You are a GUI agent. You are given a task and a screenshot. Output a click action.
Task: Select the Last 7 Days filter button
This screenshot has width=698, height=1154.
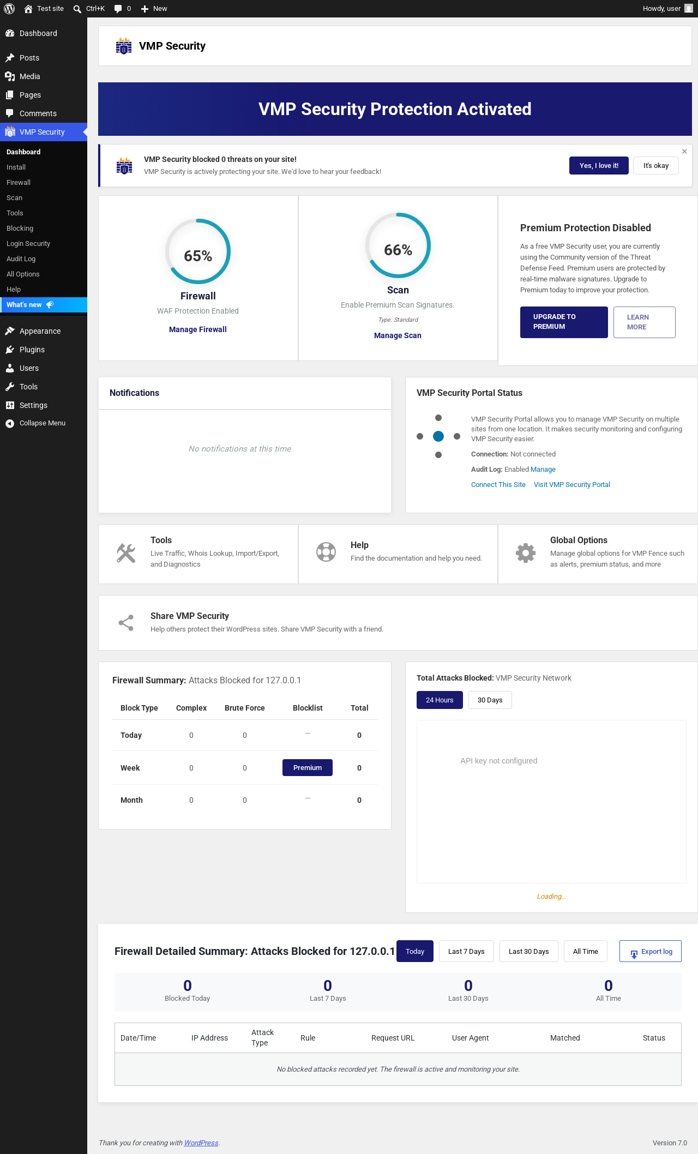[x=466, y=951]
